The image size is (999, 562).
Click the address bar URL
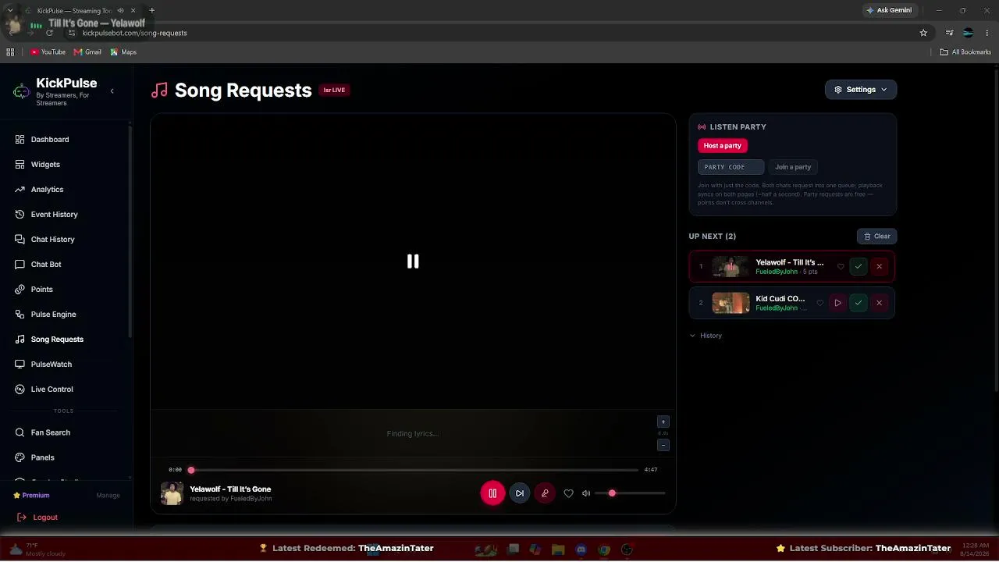134,33
